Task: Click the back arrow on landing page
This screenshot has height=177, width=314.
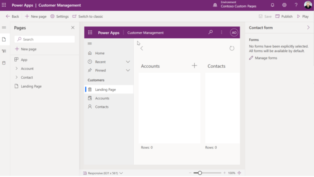Action: point(142,48)
